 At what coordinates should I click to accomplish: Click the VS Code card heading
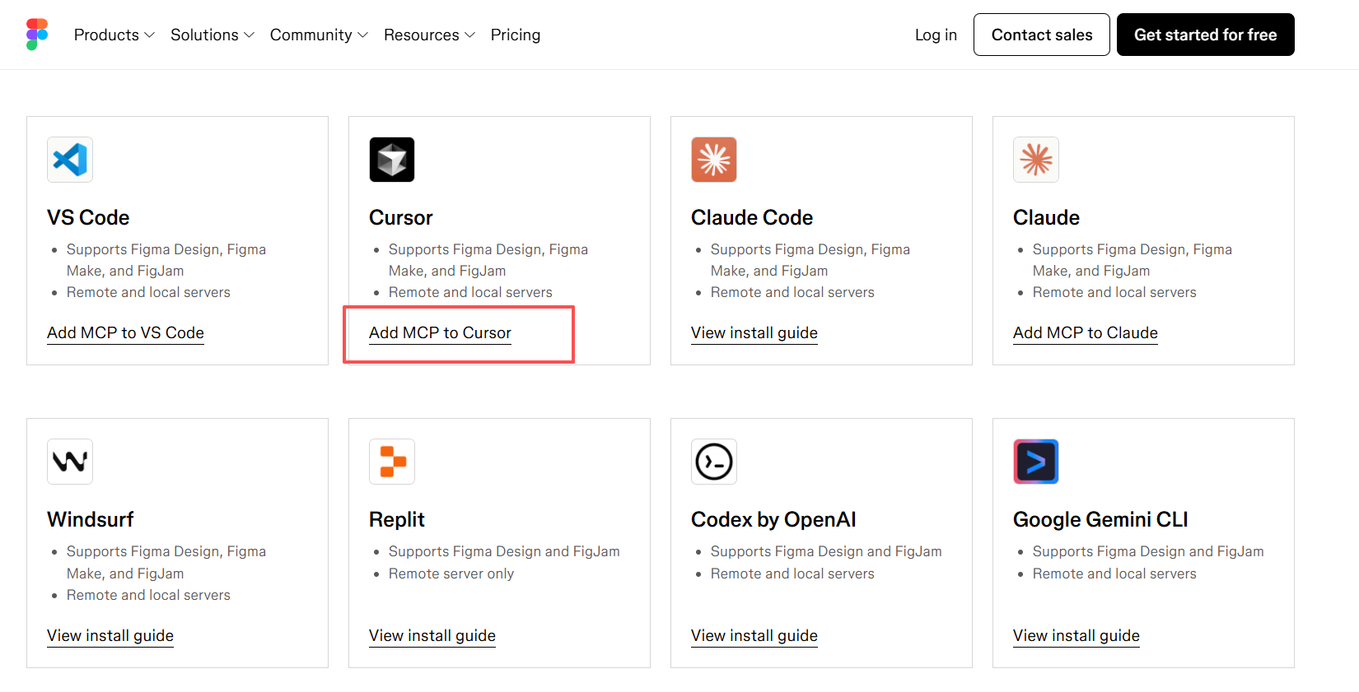pos(88,217)
